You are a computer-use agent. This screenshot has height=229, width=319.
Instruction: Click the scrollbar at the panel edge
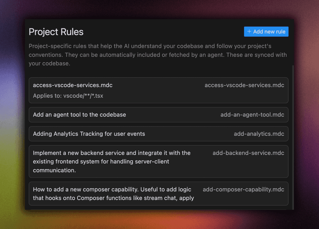(293, 133)
